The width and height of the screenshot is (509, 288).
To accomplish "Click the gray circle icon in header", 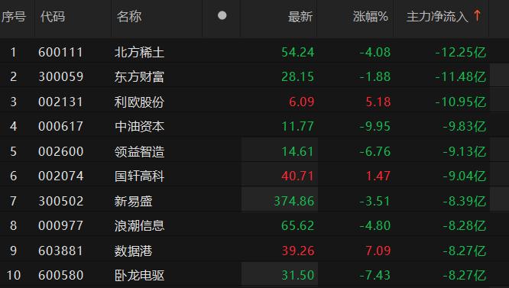I will point(222,15).
